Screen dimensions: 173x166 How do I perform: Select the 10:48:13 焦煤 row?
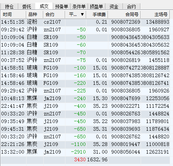[85, 98]
